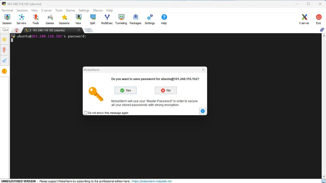Add a new tab with plus icon
The width and height of the screenshot is (326, 183).
pyautogui.click(x=88, y=30)
